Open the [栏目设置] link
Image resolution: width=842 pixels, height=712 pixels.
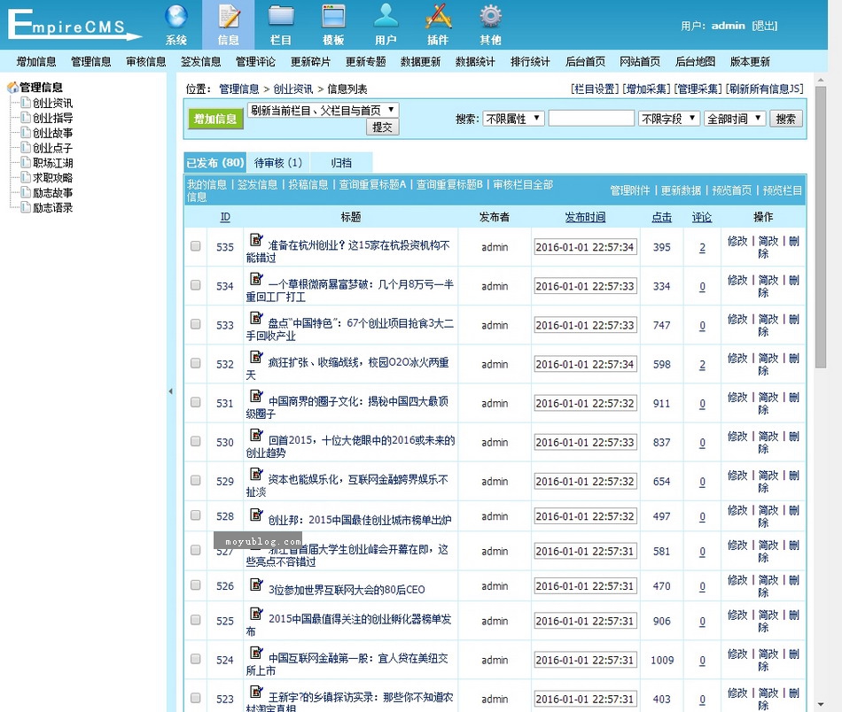click(595, 89)
